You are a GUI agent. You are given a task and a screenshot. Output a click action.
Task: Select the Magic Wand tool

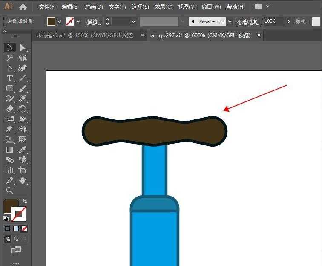9,58
